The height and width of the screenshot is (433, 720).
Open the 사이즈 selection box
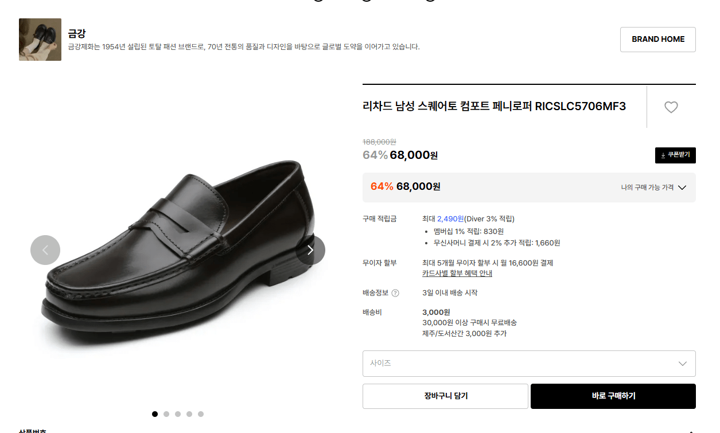point(529,363)
